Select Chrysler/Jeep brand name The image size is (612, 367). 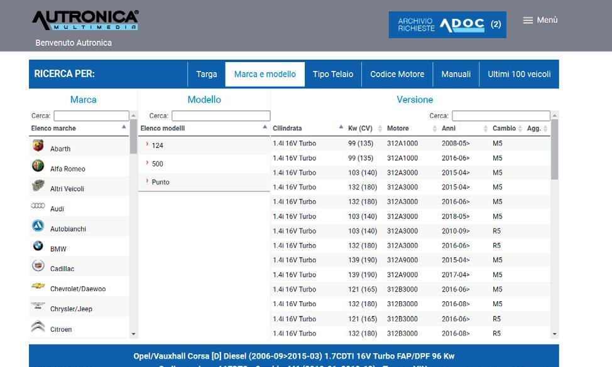pyautogui.click(x=72, y=309)
